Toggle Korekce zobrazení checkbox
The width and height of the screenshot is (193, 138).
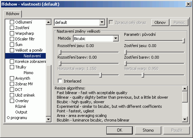click(x=12, y=61)
